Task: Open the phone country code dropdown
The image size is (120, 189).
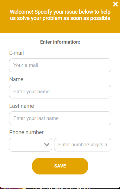Action: 31,145
